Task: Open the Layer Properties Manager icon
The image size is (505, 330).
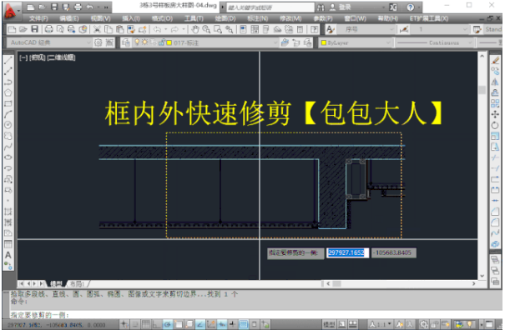Action: pos(126,42)
